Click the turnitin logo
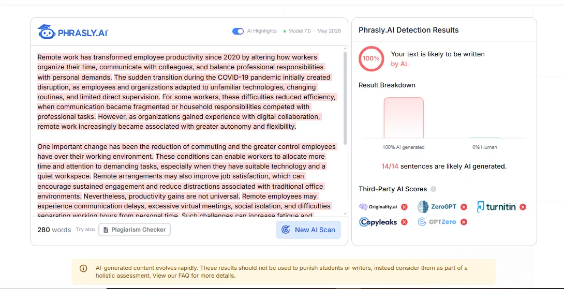 pyautogui.click(x=497, y=207)
